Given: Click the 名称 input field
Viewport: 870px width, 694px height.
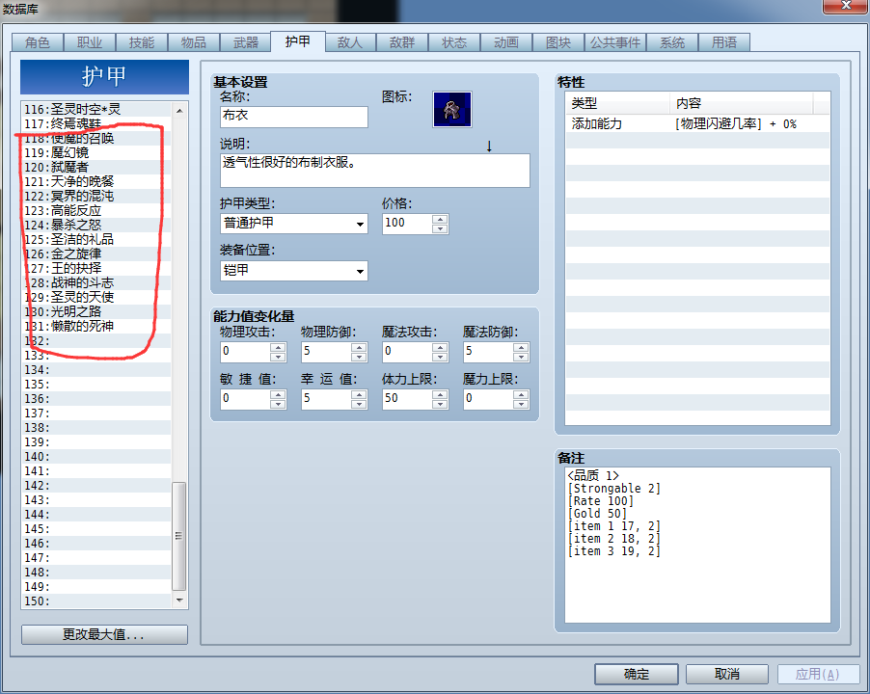Looking at the screenshot, I should (x=294, y=117).
